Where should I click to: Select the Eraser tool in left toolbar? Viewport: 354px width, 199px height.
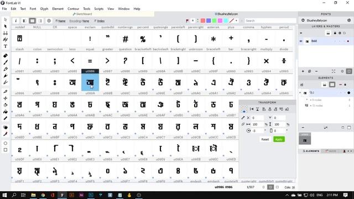coord(6,55)
